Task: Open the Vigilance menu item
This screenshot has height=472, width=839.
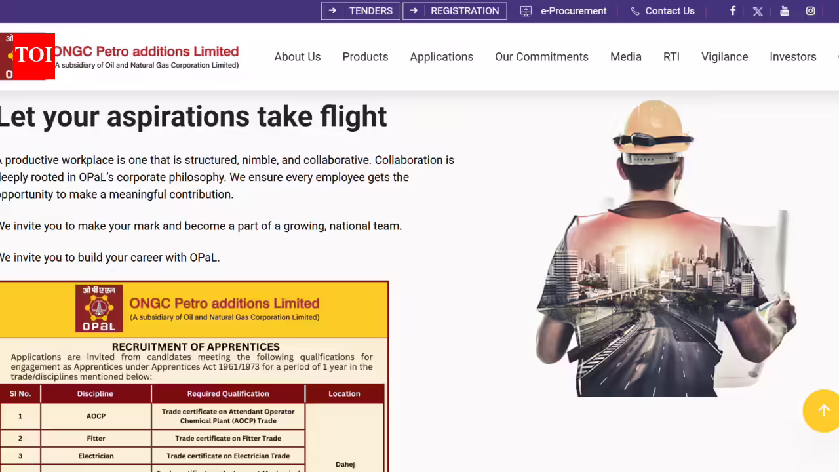Action: 724,57
